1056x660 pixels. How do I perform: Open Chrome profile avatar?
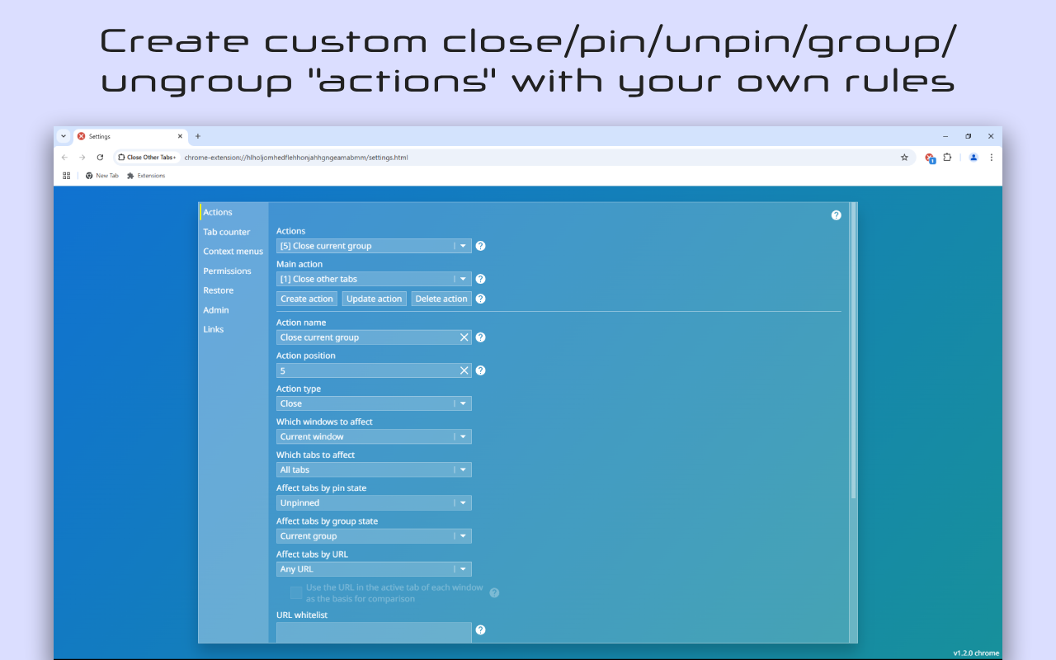coord(973,157)
